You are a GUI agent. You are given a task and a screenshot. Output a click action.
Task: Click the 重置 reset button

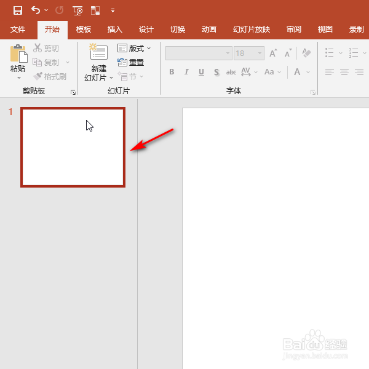click(130, 62)
